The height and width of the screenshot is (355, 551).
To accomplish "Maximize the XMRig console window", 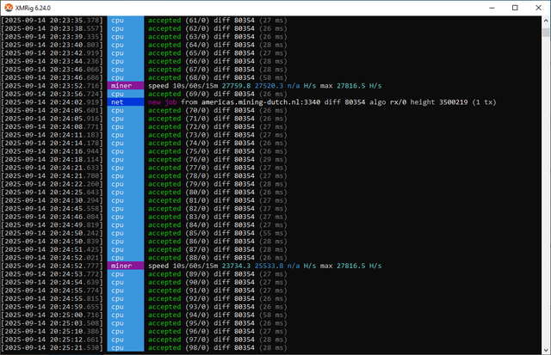I will coord(515,8).
